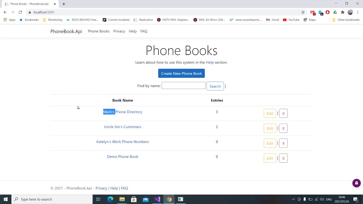Open volume control in system tray
363x204 pixels.
(x=322, y=199)
